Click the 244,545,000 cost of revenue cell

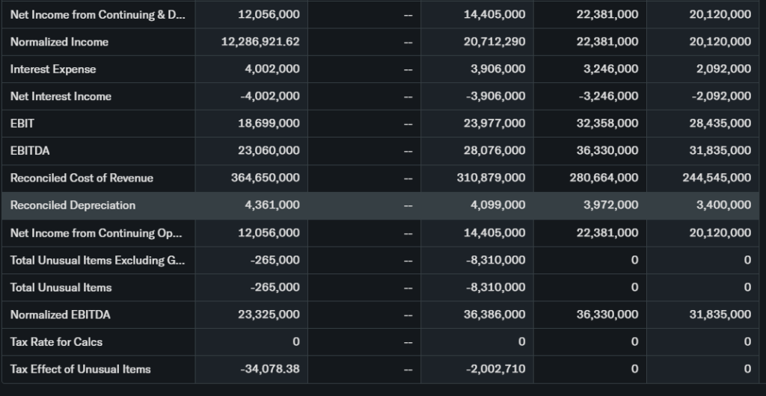click(x=717, y=178)
